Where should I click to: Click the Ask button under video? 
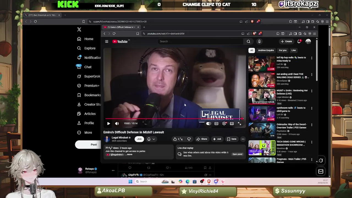coord(217,139)
